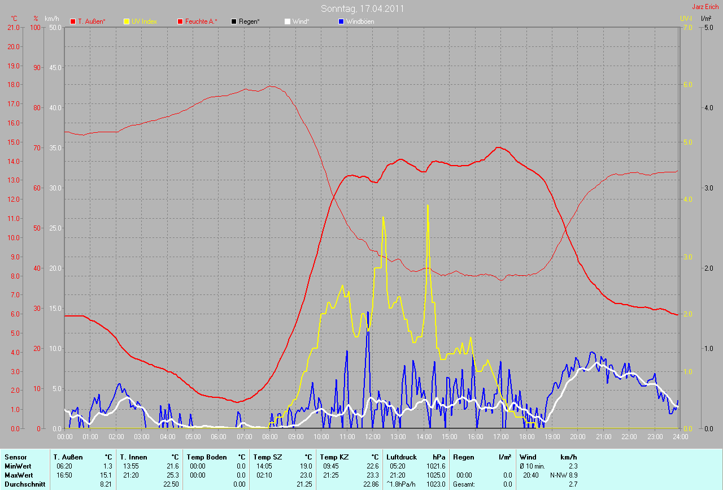Click the 'Jarz Erich' author label

coord(705,7)
